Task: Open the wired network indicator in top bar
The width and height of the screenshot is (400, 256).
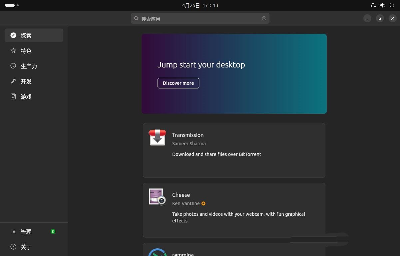Action: click(x=373, y=5)
